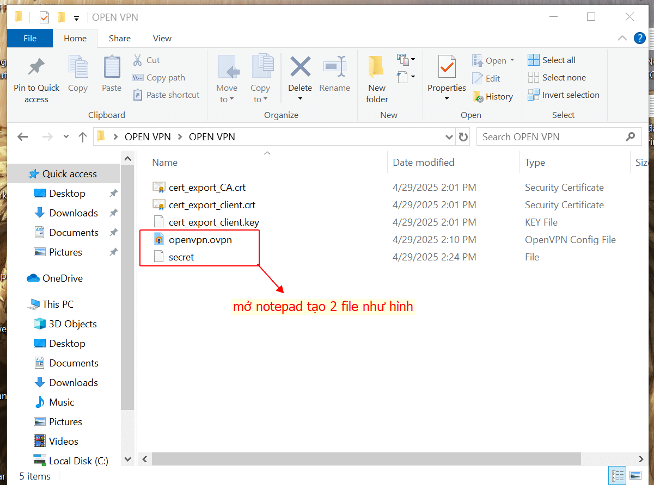Click the Cut scissors icon
654x485 pixels.
[x=137, y=60]
